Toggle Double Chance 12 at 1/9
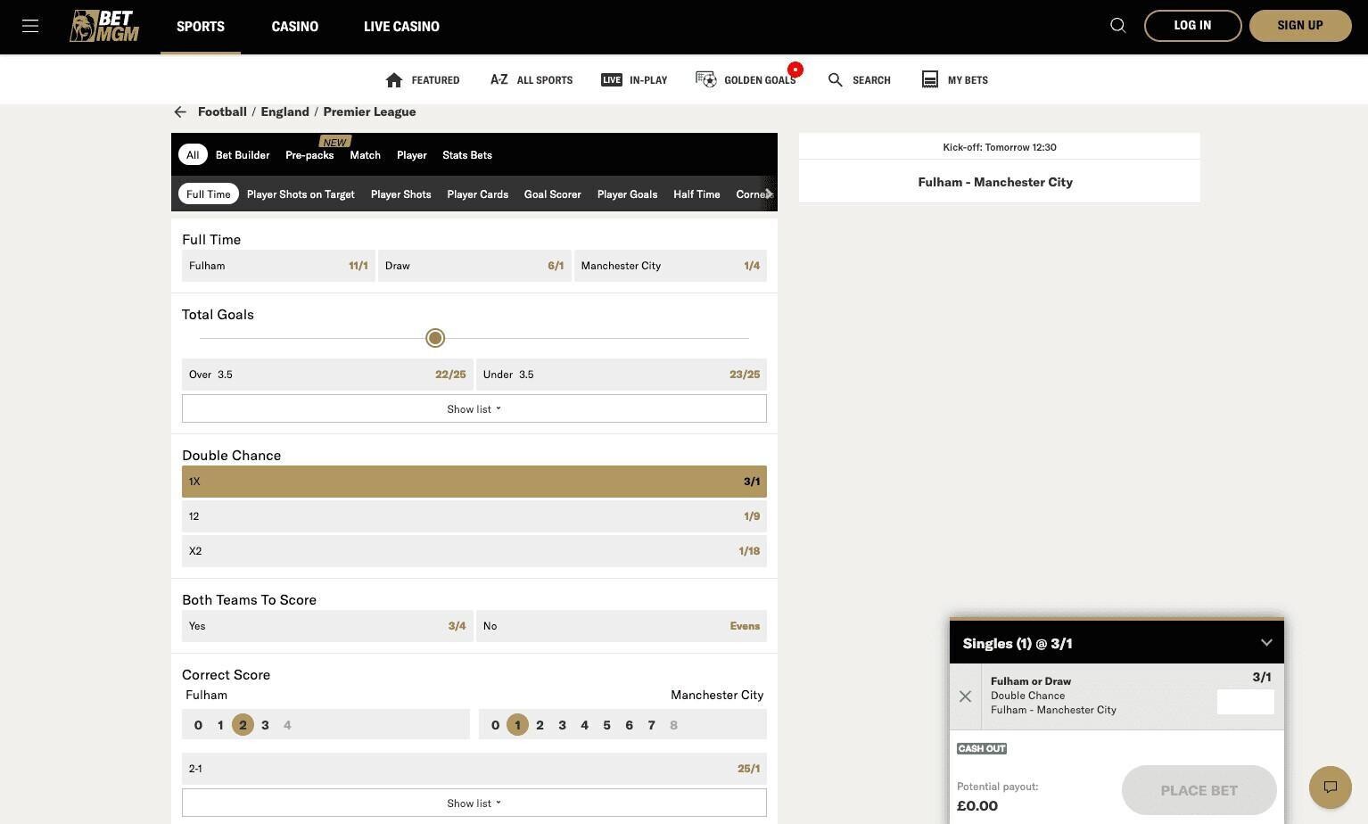The image size is (1368, 824). 474,516
